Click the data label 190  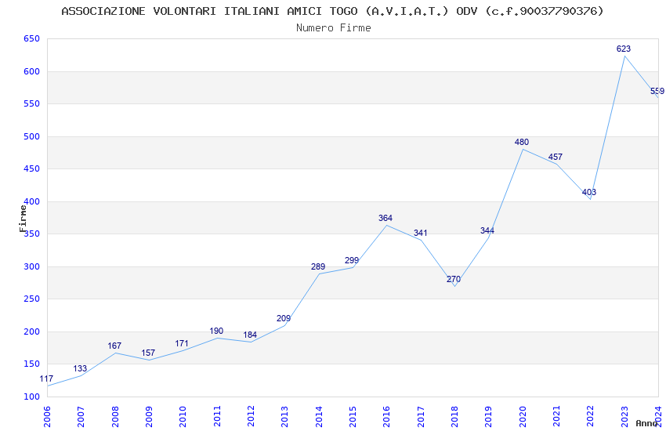click(216, 331)
